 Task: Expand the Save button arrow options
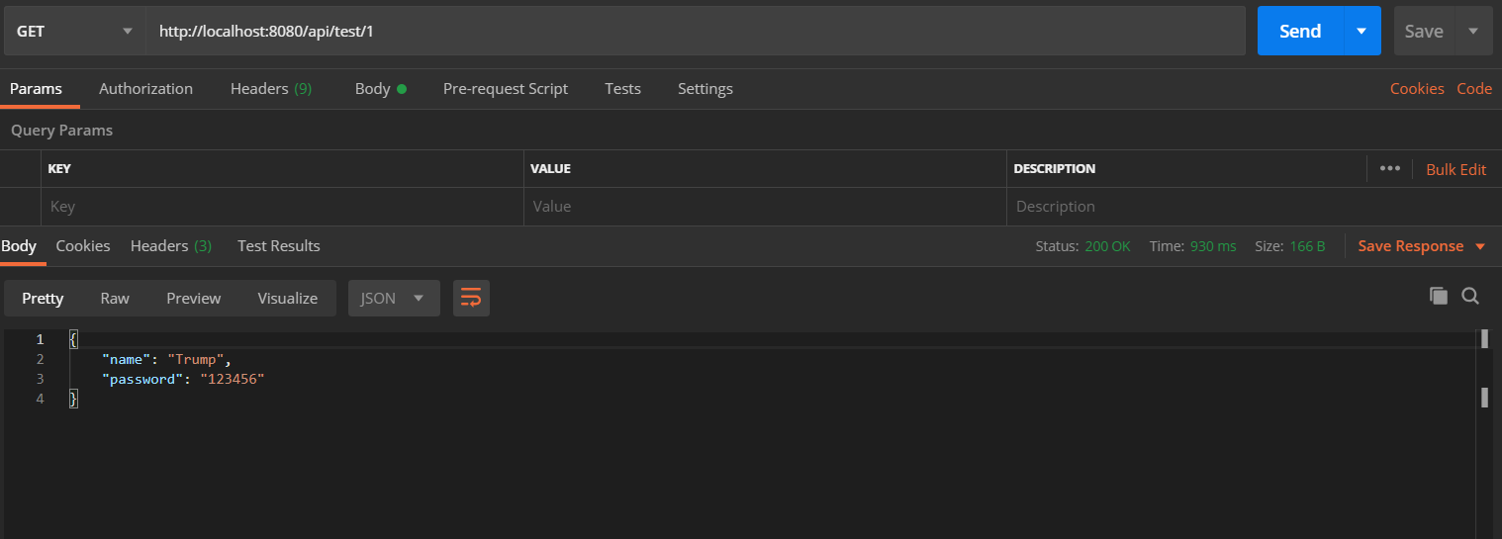(1473, 31)
